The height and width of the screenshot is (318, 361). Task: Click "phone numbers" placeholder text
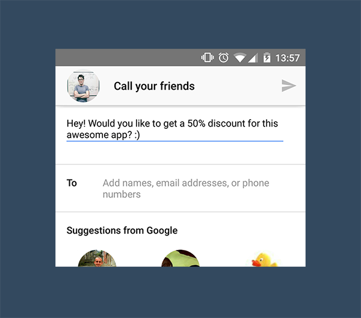coord(122,195)
